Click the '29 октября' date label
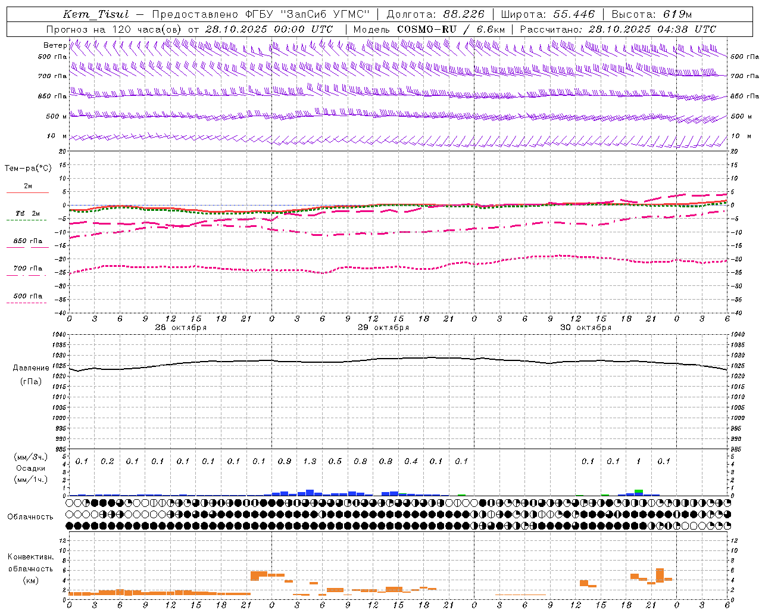 pos(383,328)
